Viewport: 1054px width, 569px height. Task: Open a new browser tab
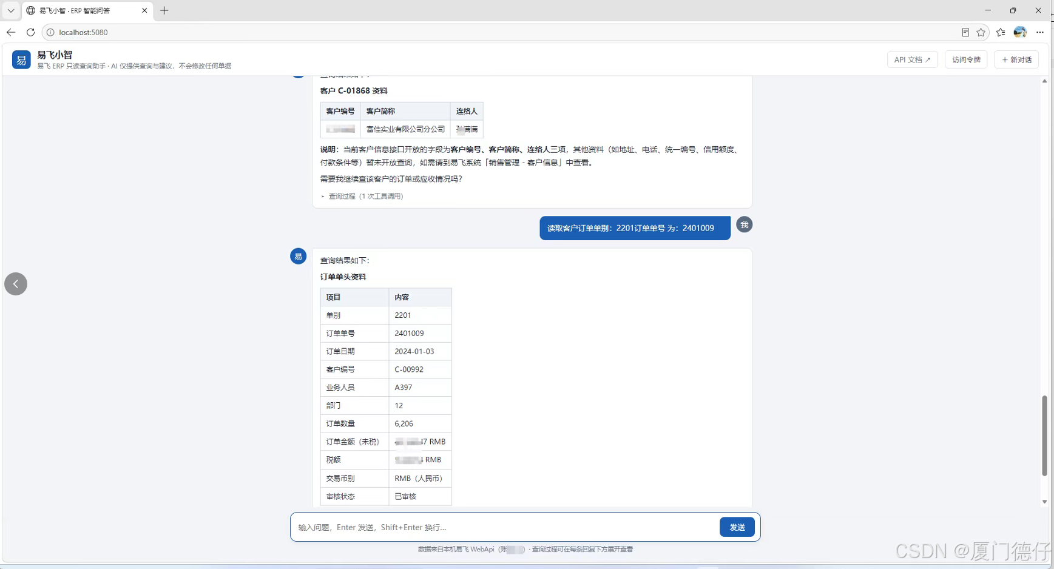coord(164,10)
